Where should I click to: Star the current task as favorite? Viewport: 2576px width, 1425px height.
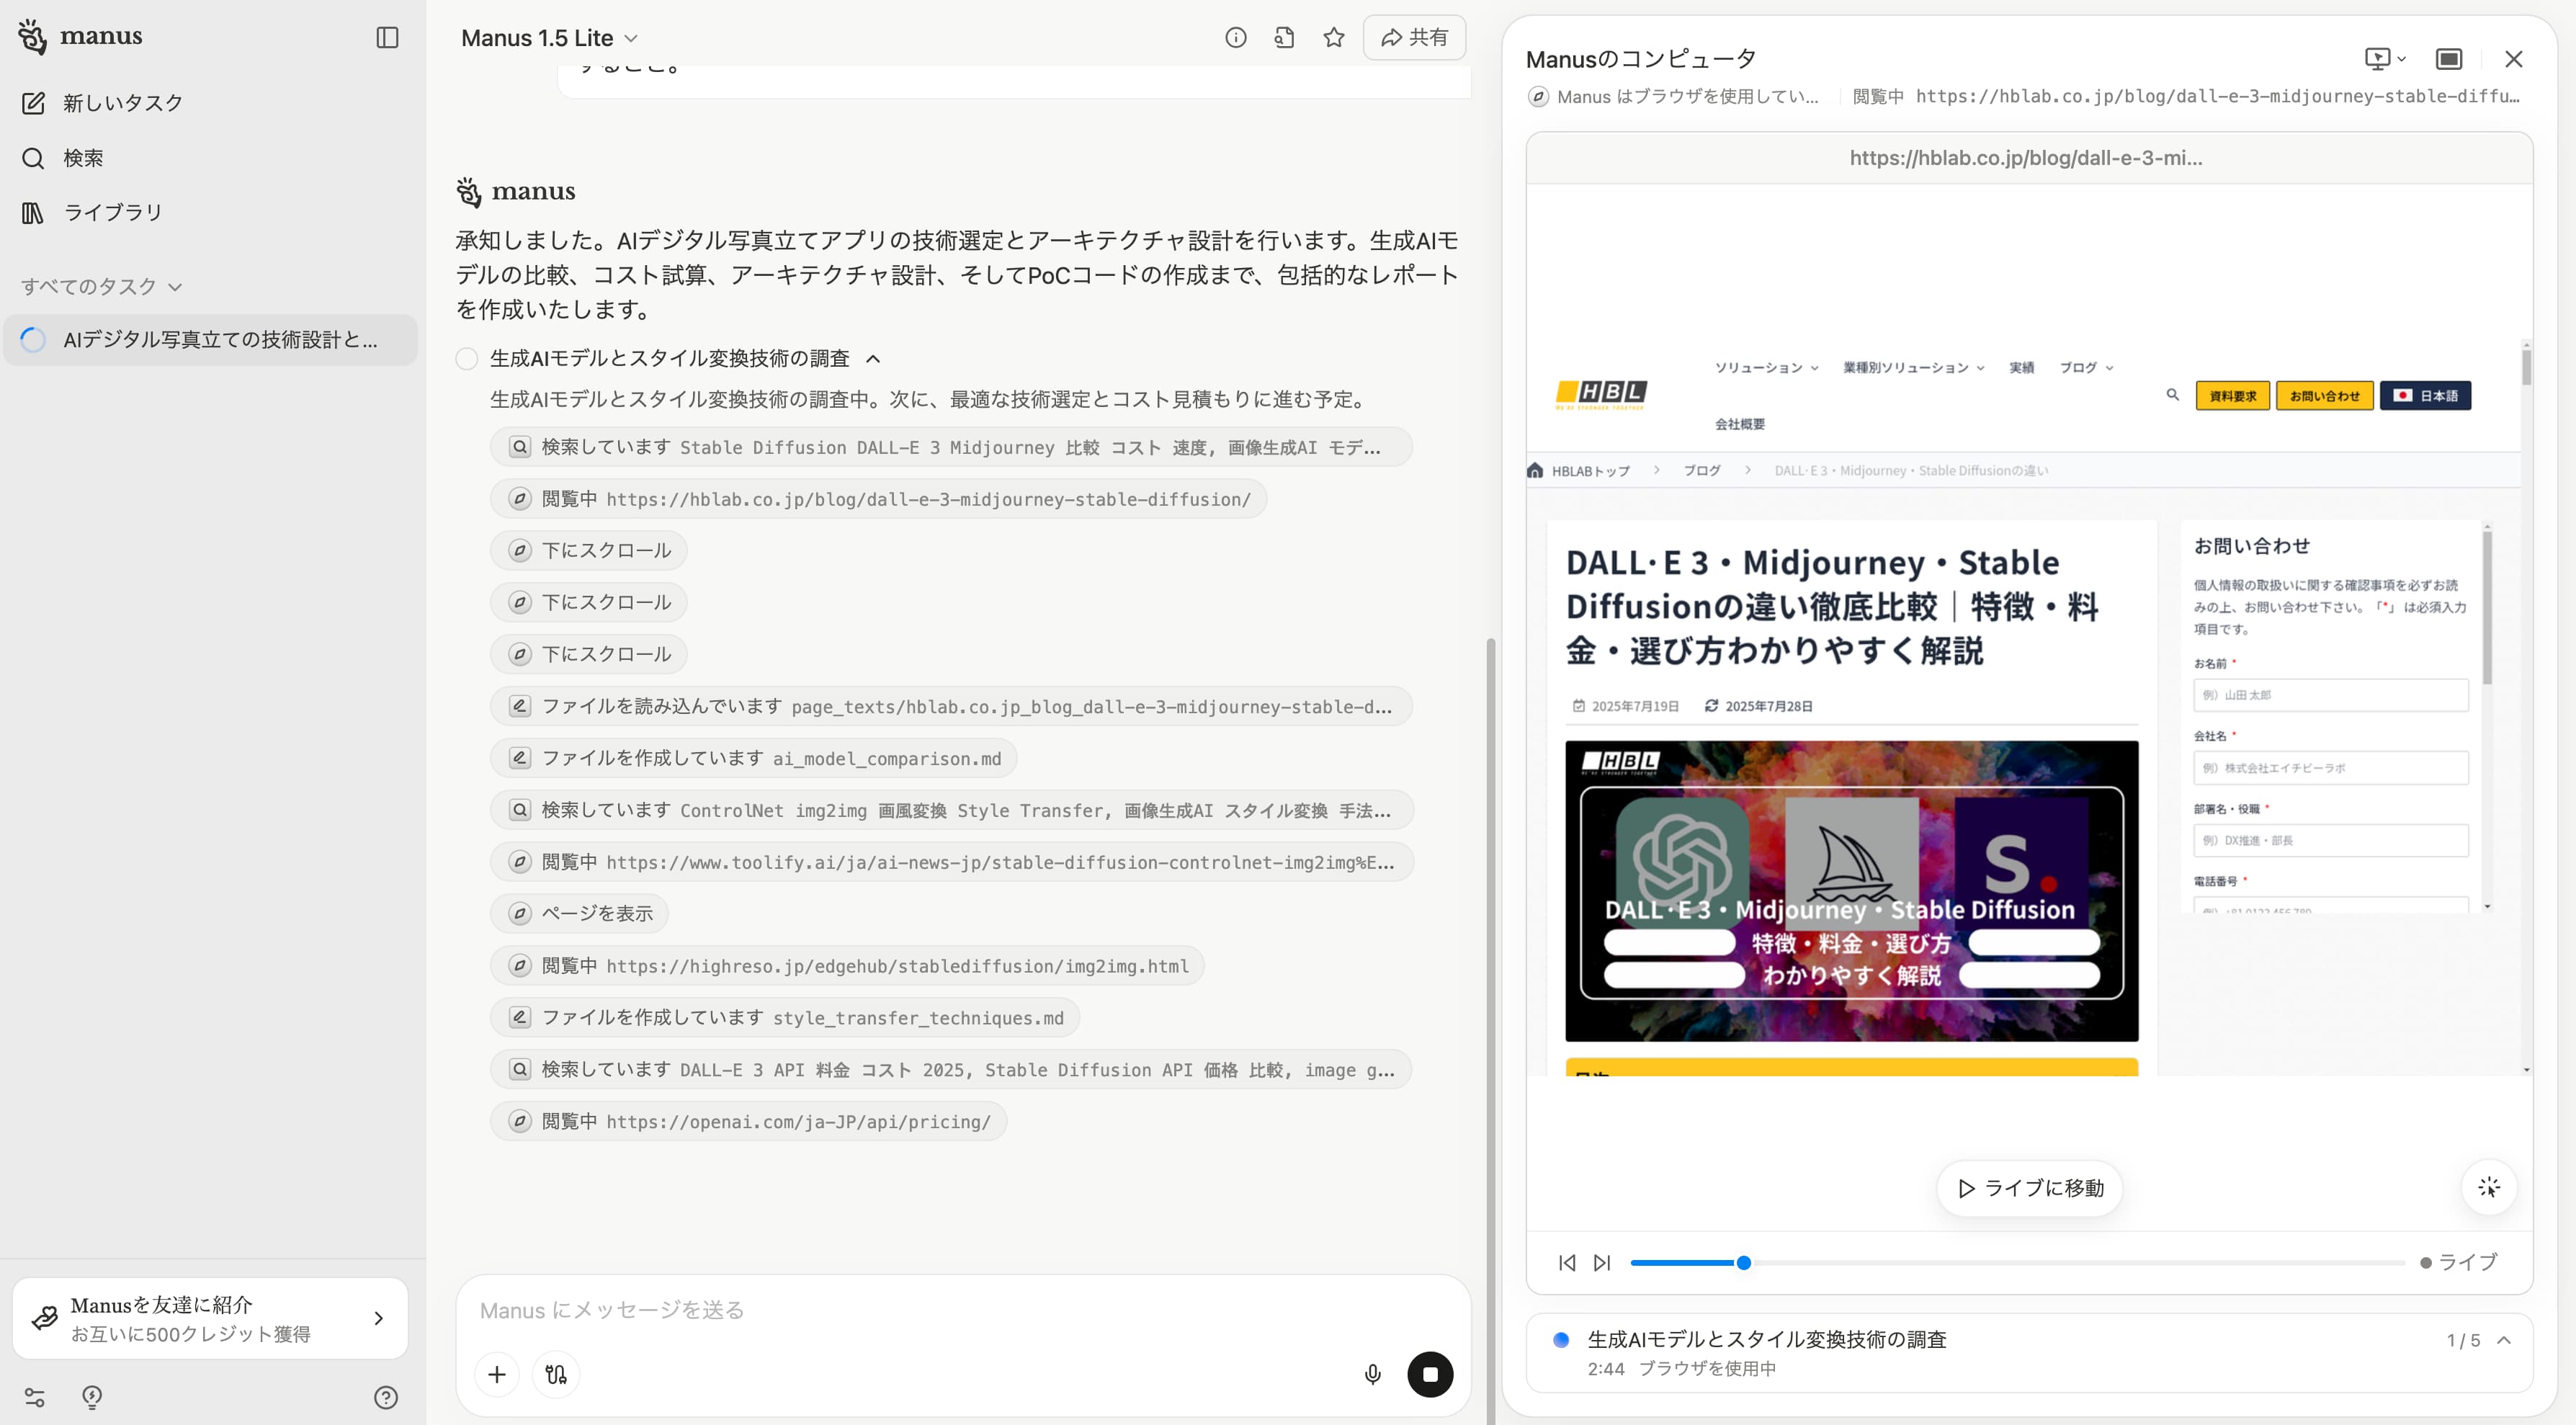[1334, 37]
